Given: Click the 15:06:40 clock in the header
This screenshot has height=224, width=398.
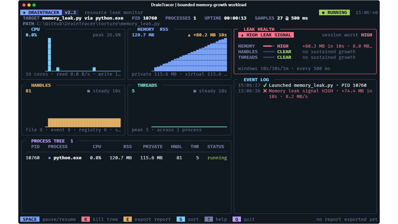Looking at the screenshot, I should pyautogui.click(x=367, y=12).
